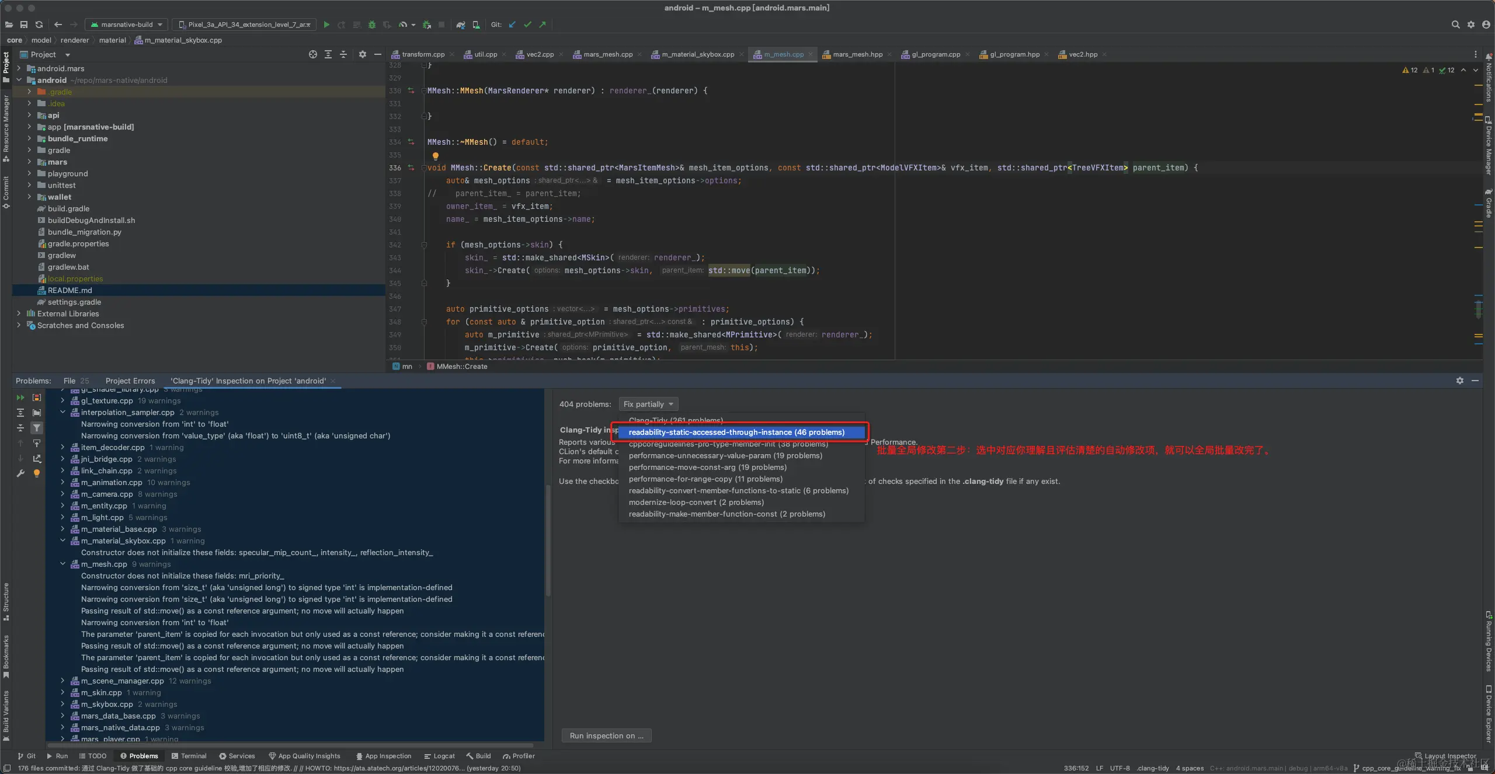Screen dimensions: 1495x774
Task: Toggle group by directory icon in Problems
Action: (37, 413)
